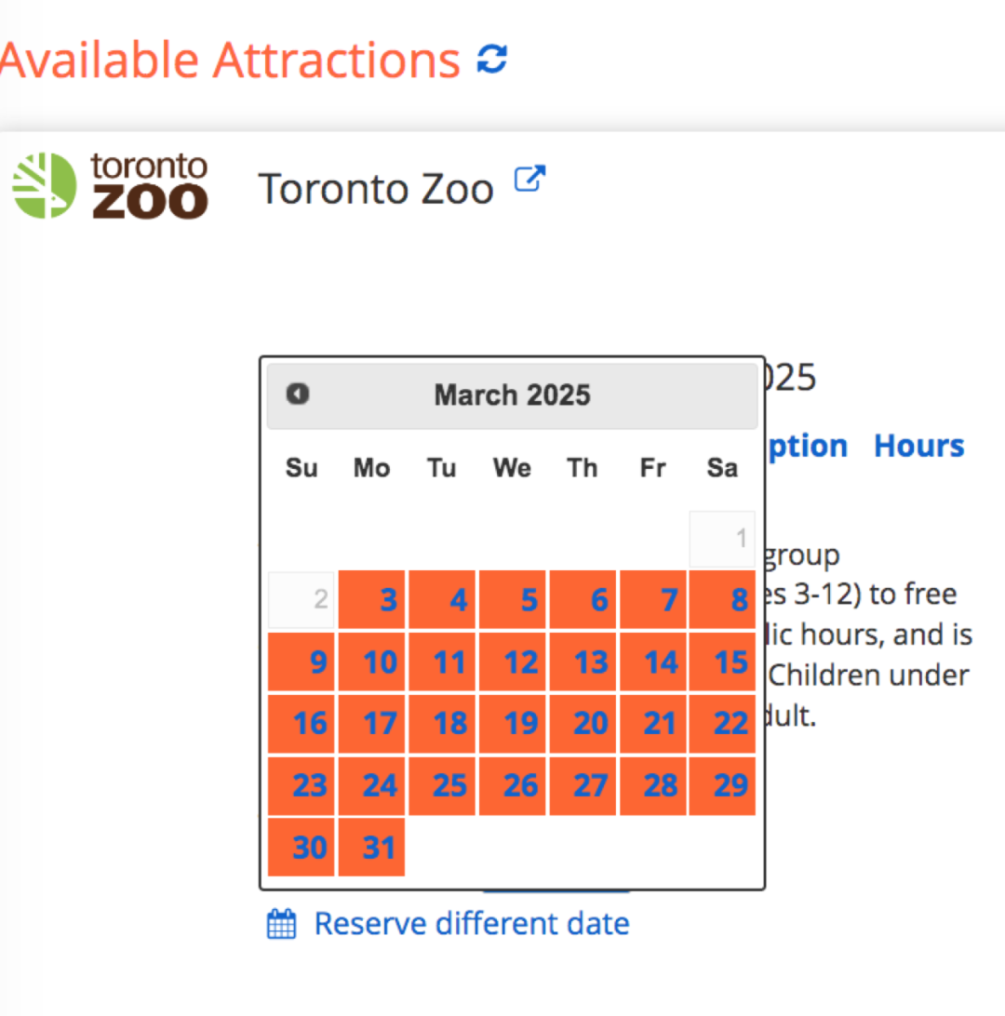Select March 9 on the calendar
This screenshot has width=1005, height=1016.
pos(301,662)
